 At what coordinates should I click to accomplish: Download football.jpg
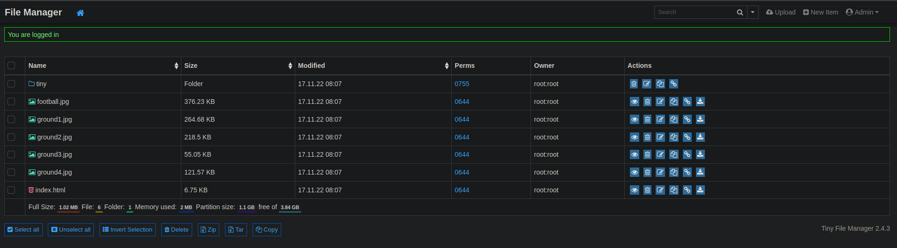point(700,102)
